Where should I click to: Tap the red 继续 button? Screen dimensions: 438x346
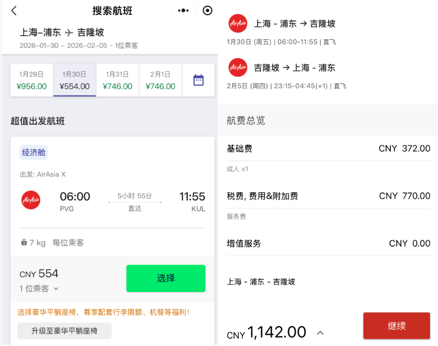(397, 326)
